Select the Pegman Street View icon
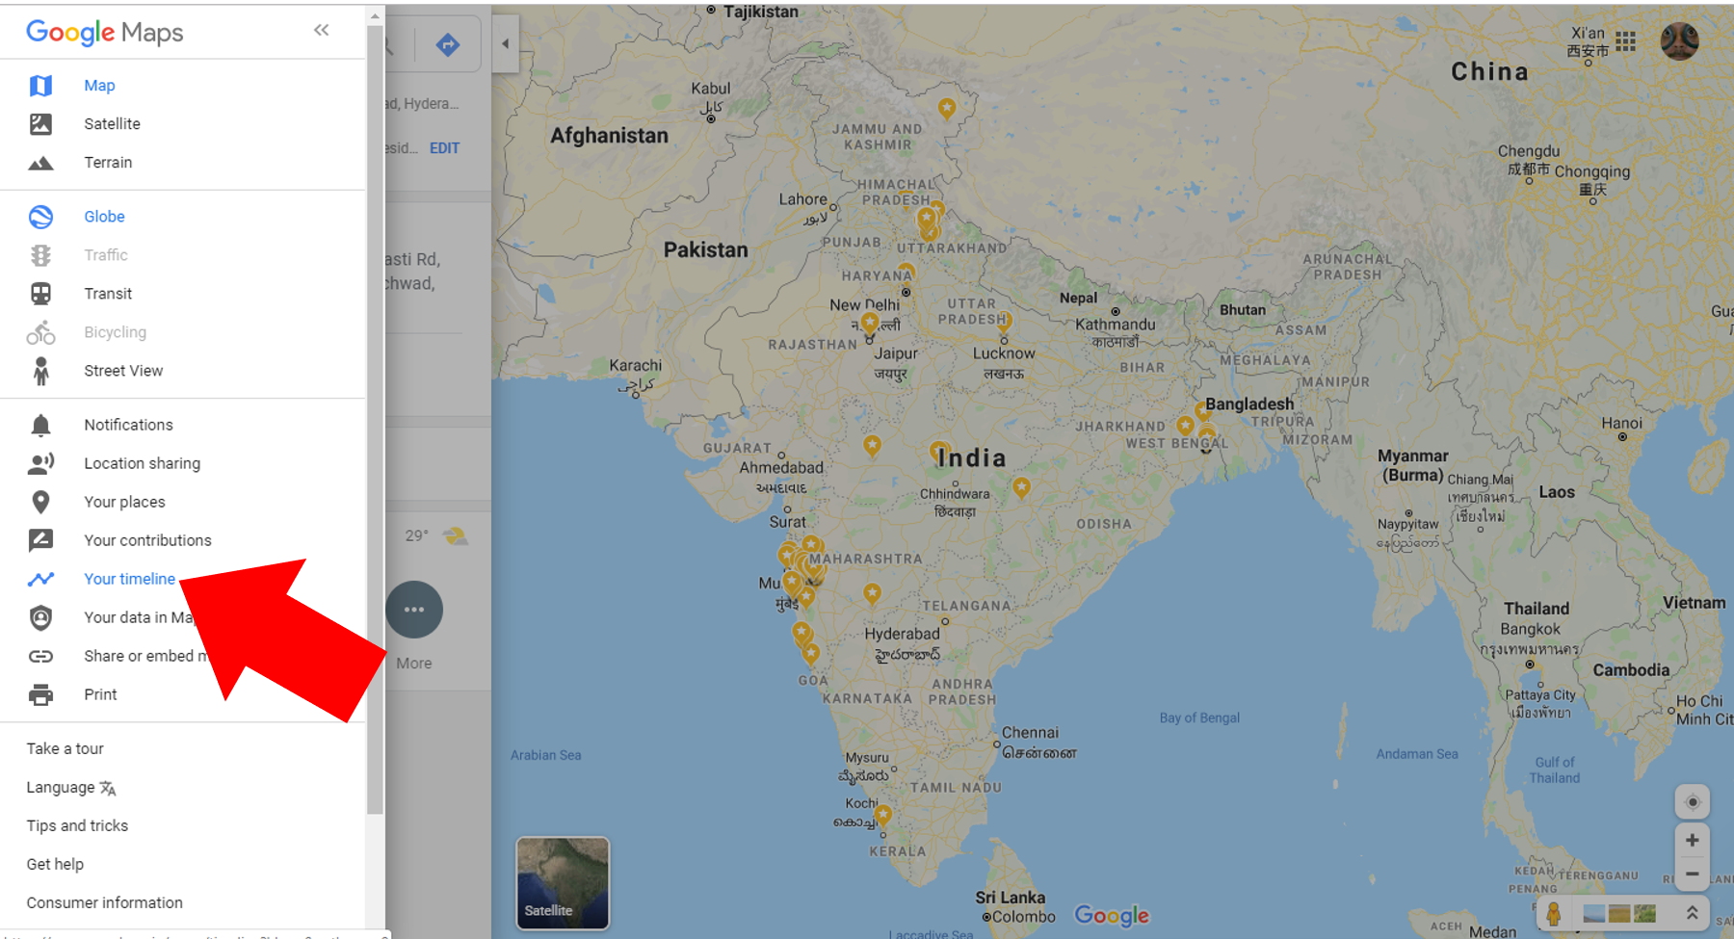This screenshot has height=939, width=1734. 1553,913
